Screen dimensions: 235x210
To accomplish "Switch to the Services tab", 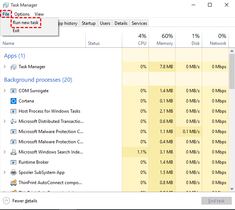I will pos(139,23).
